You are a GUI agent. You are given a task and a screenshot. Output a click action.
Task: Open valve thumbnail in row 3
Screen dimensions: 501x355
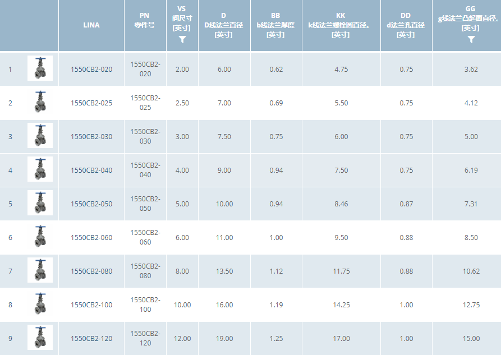click(40, 136)
